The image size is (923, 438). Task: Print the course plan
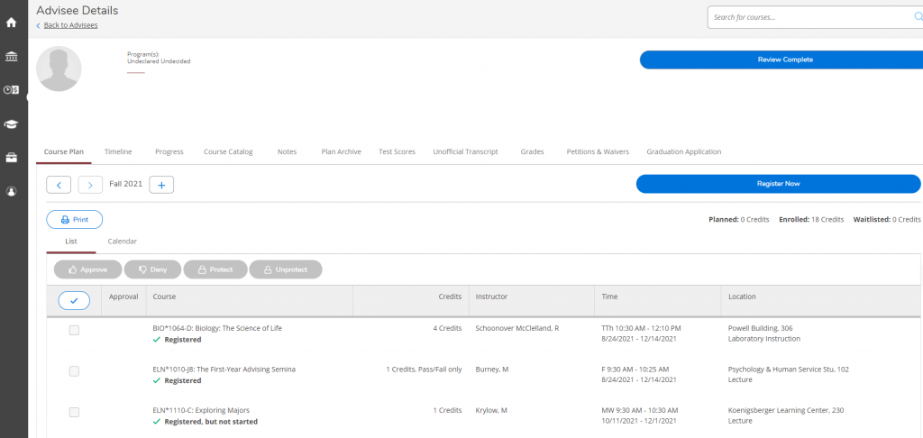point(74,219)
